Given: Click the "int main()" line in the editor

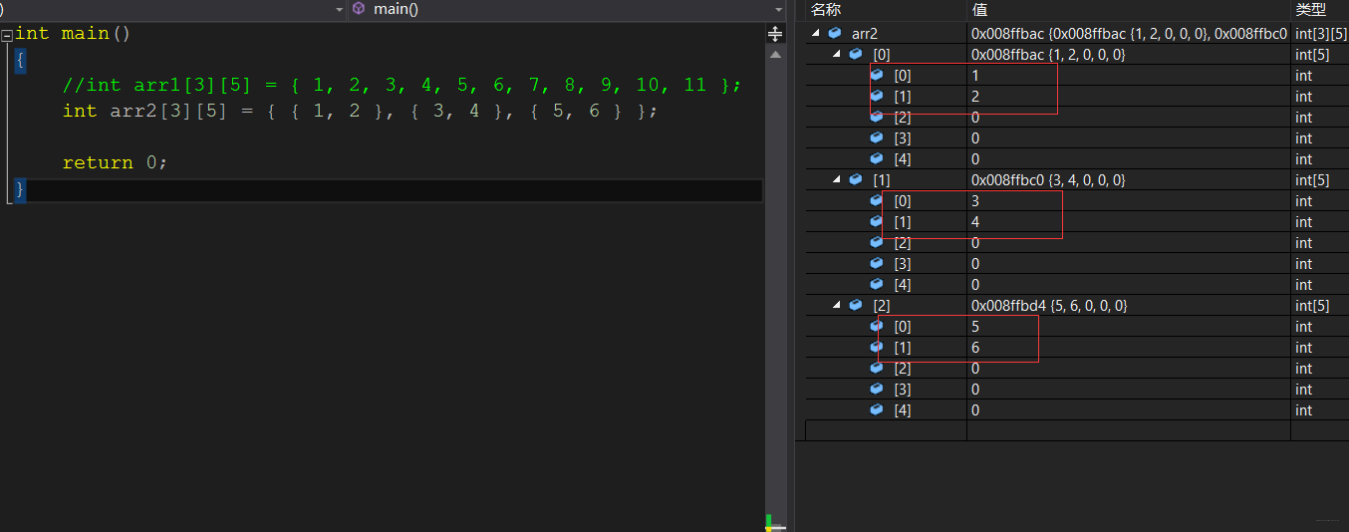Looking at the screenshot, I should 73,33.
